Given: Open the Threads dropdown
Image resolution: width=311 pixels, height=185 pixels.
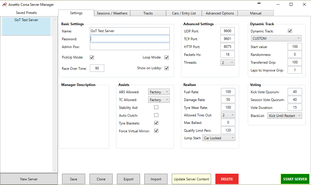Looking at the screenshot, I should [228, 63].
